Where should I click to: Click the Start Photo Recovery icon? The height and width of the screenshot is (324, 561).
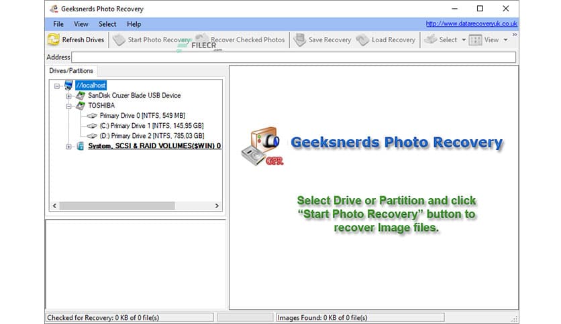click(x=119, y=39)
